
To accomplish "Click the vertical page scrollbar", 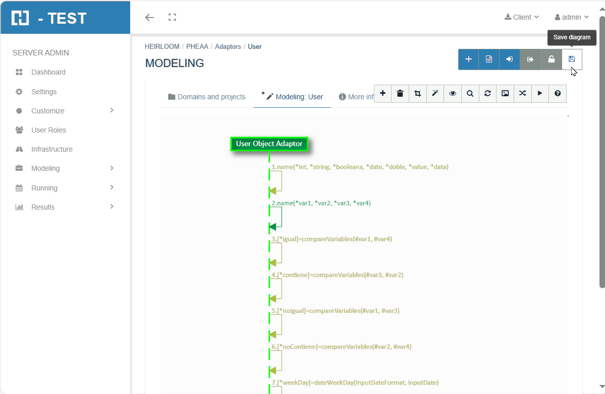I will click(x=601, y=151).
